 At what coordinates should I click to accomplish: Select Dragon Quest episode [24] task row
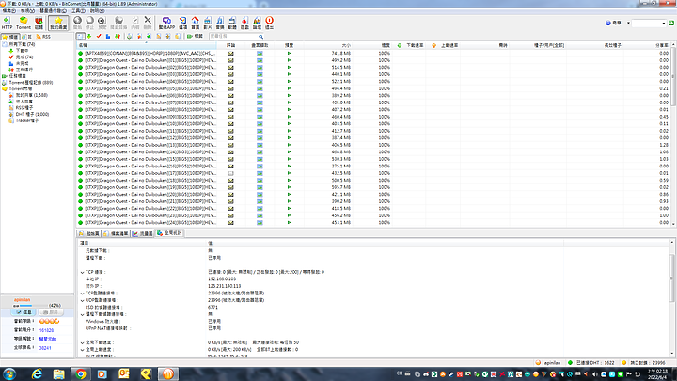(373, 222)
